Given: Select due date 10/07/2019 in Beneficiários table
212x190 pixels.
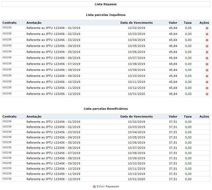Looking at the screenshot, I should click(x=136, y=148).
